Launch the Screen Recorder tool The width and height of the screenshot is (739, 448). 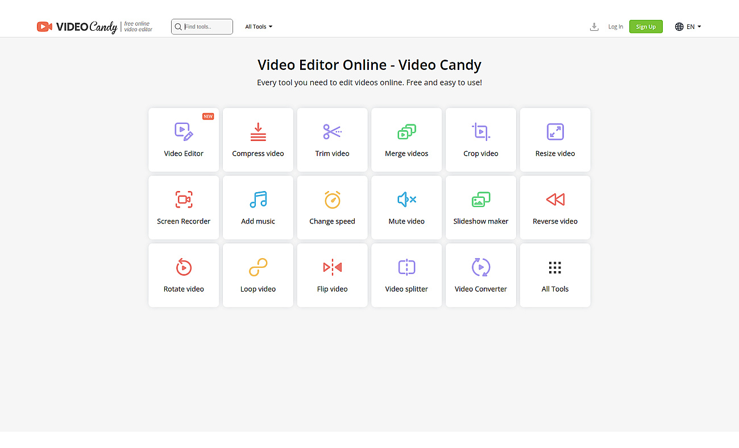click(184, 208)
